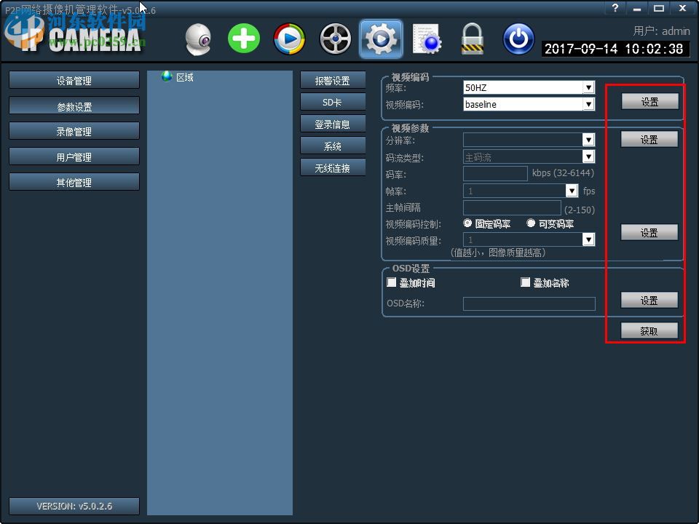
Task: Enable the 叠加时间 checkbox
Action: (x=391, y=282)
